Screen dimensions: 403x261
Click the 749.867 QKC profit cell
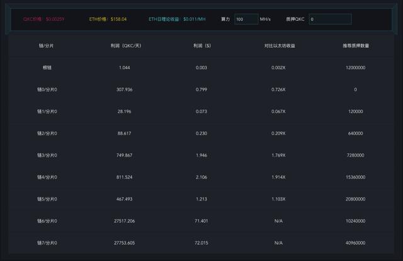point(125,155)
